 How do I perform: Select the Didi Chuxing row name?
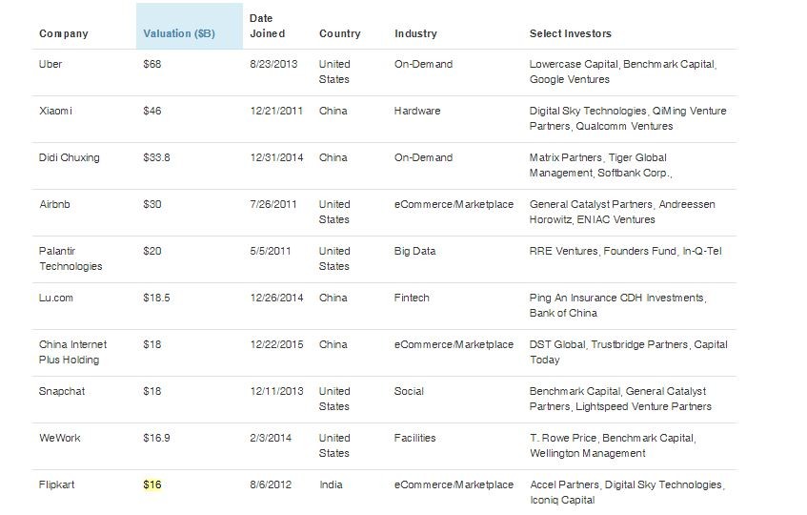(x=69, y=157)
